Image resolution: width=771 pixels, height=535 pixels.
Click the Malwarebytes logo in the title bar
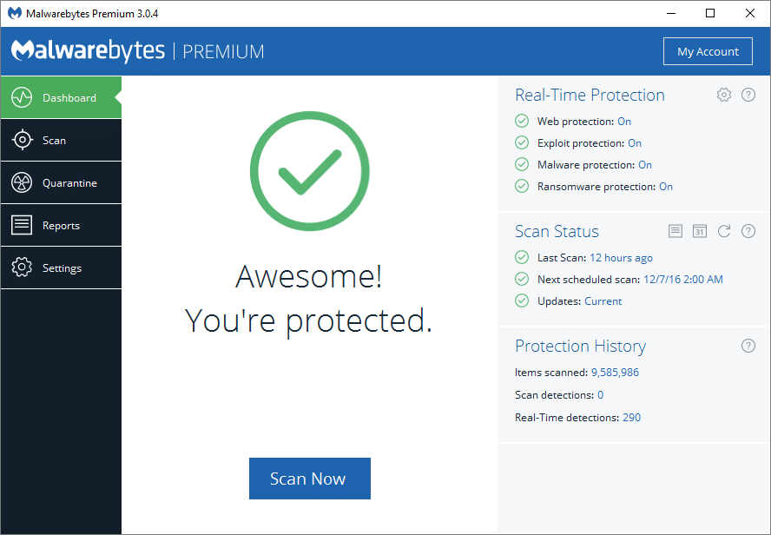13,13
